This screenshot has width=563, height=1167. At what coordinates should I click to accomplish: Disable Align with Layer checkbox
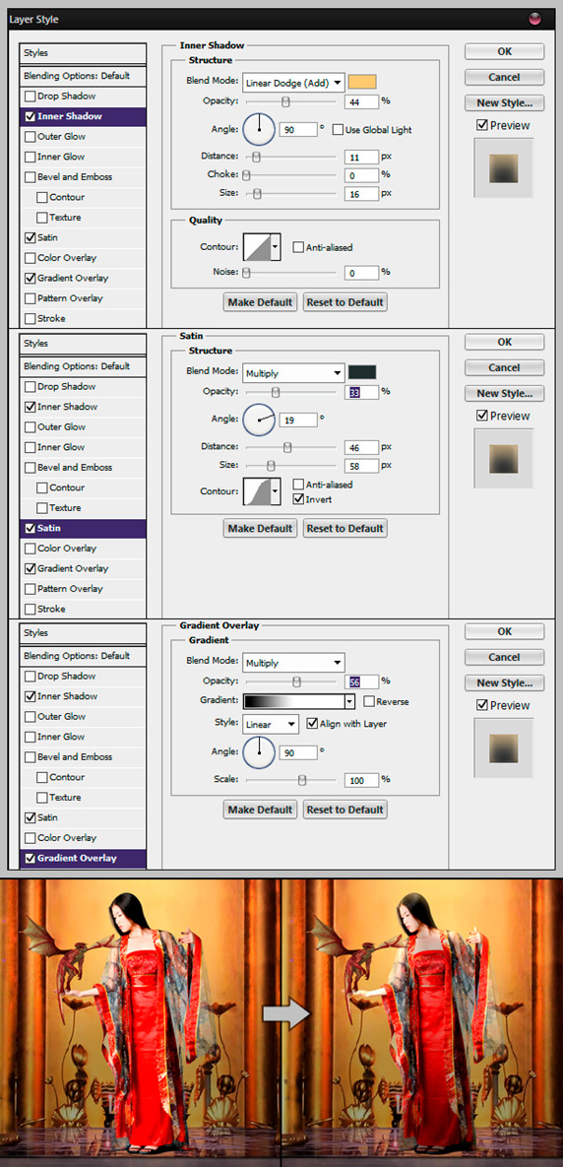pos(312,723)
